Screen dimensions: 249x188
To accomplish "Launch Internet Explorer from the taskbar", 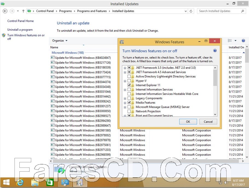I will click(20, 183).
